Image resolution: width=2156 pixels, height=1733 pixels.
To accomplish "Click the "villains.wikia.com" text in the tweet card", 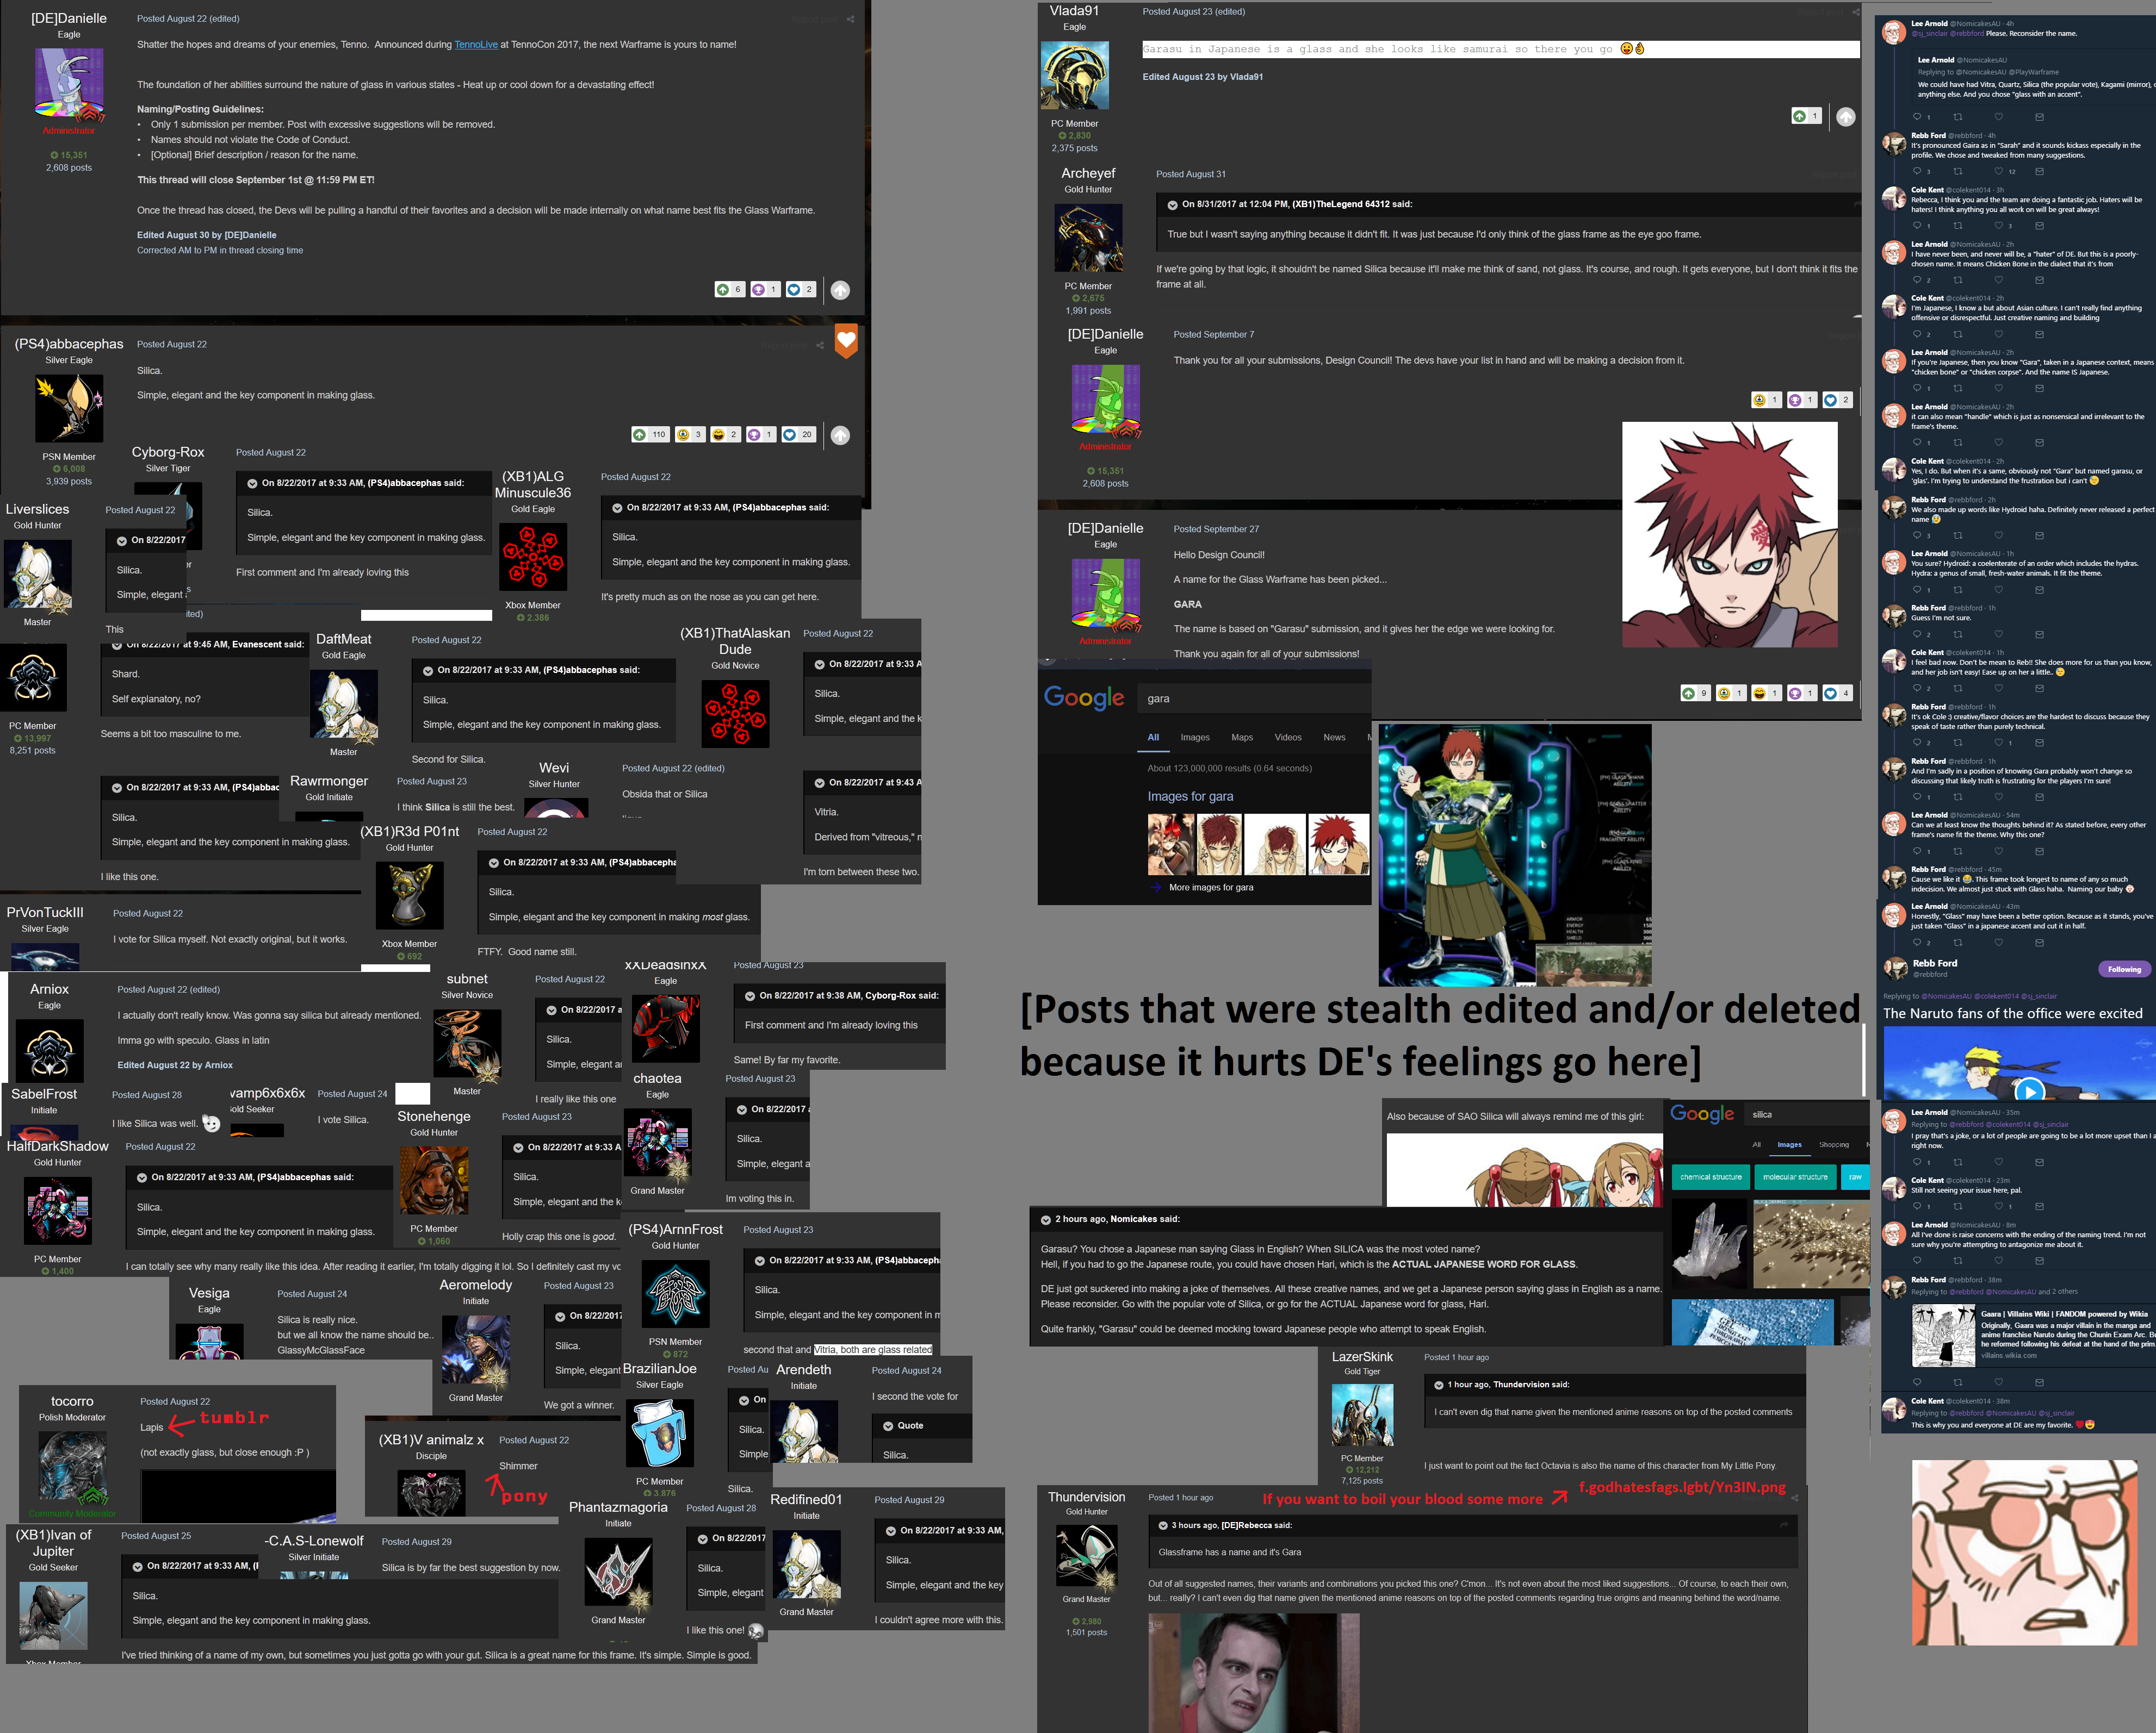I will pyautogui.click(x=2008, y=1356).
